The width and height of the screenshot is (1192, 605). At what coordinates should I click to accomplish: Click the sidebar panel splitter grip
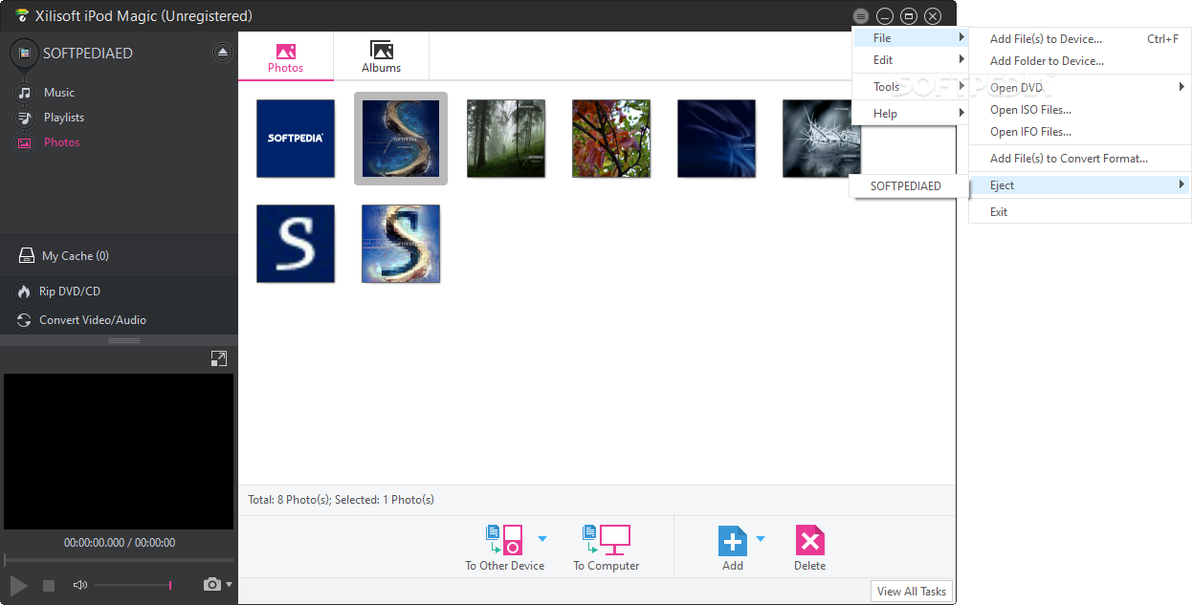(124, 340)
